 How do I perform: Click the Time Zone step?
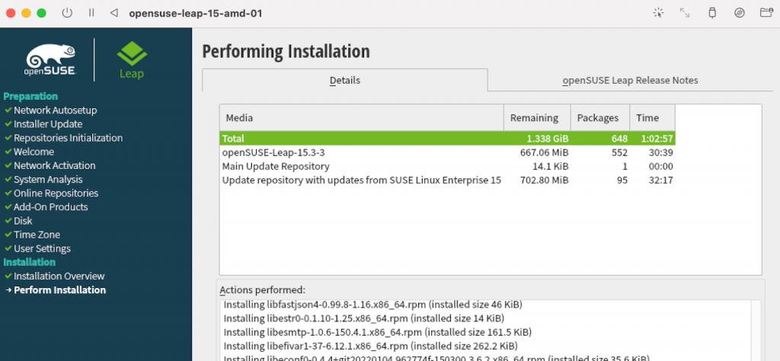(37, 235)
